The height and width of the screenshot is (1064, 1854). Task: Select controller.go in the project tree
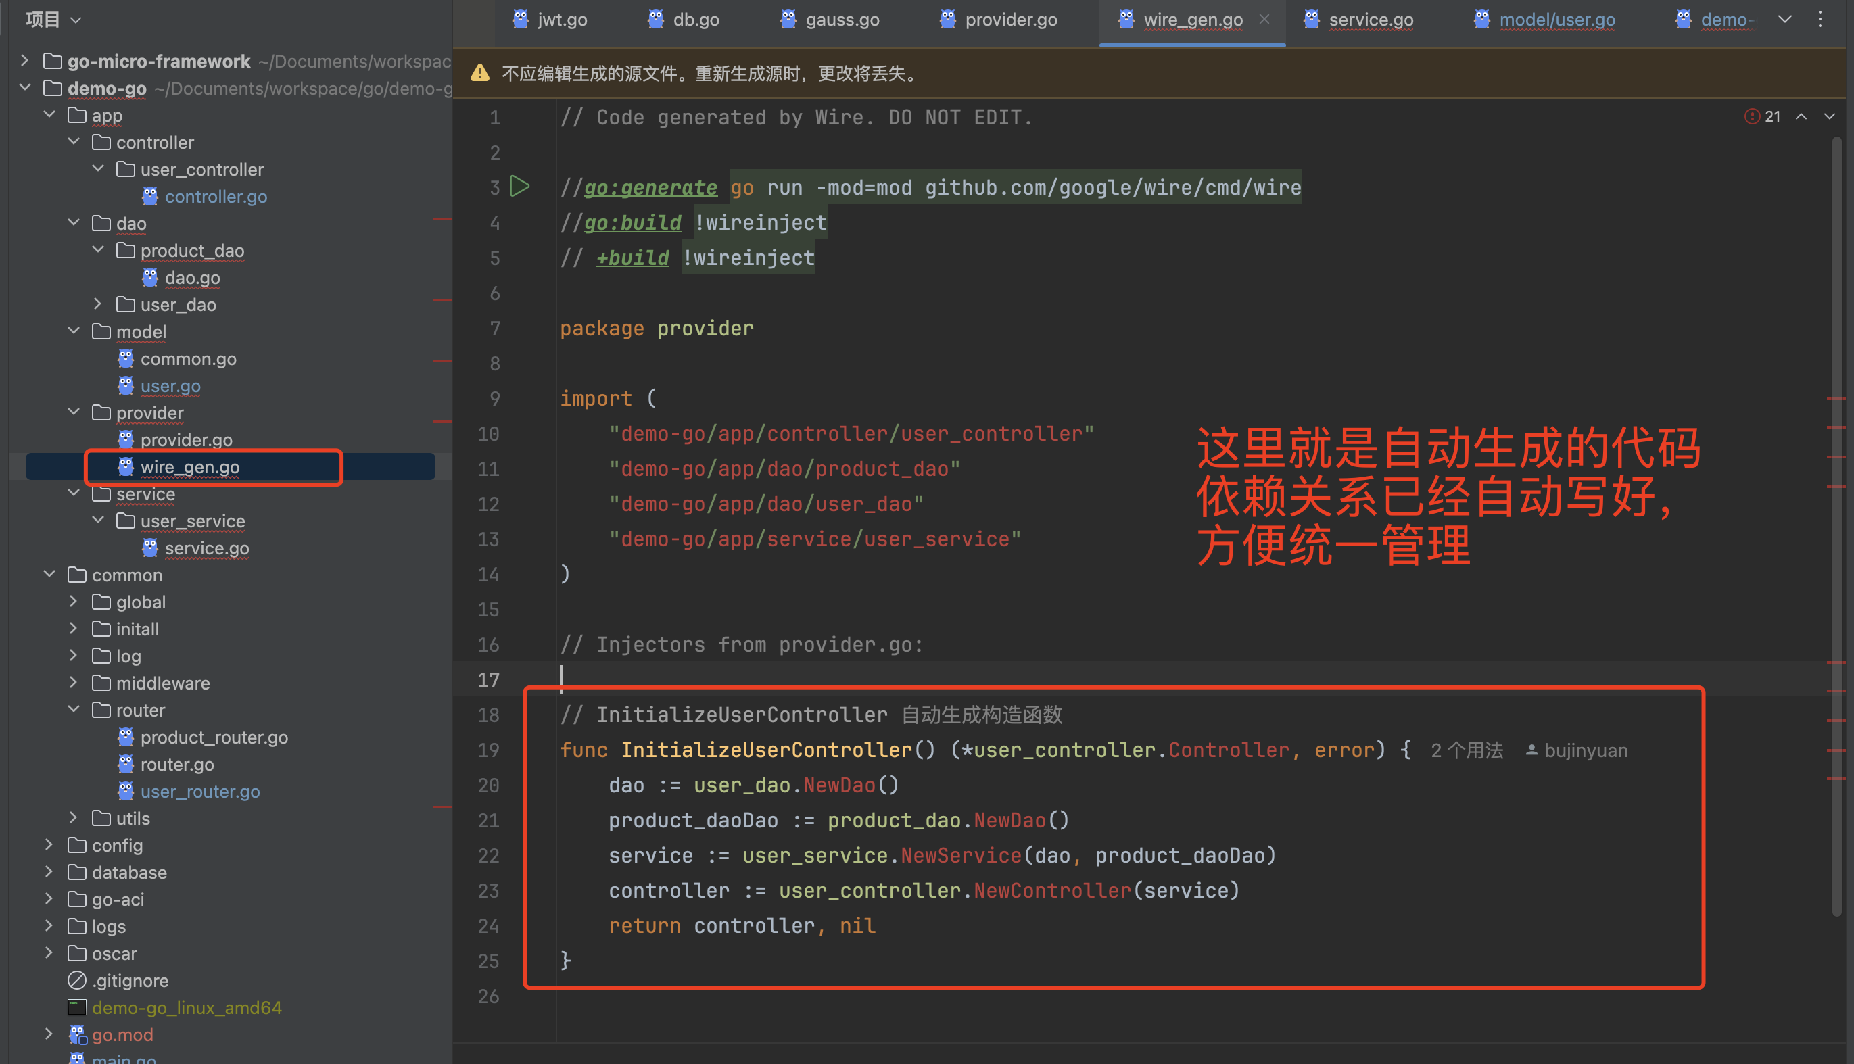[x=216, y=197]
